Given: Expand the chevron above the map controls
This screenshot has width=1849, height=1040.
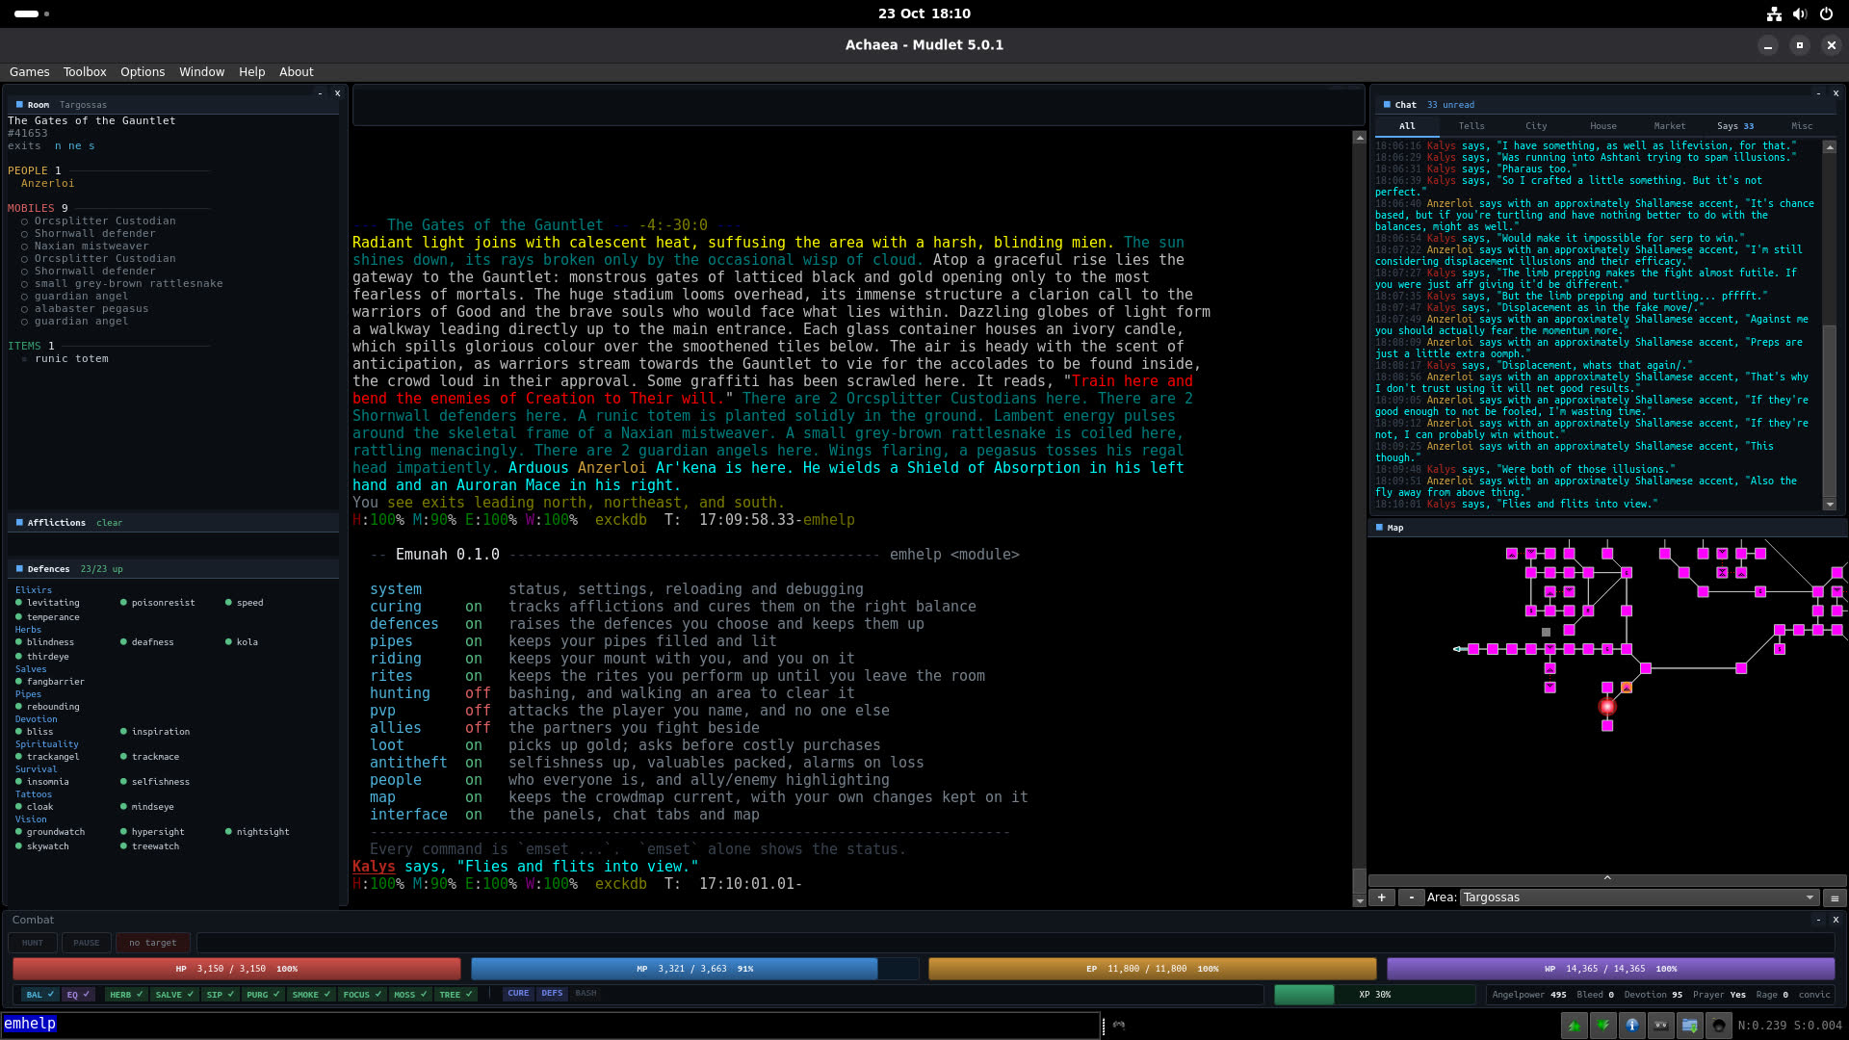Looking at the screenshot, I should pyautogui.click(x=1607, y=878).
